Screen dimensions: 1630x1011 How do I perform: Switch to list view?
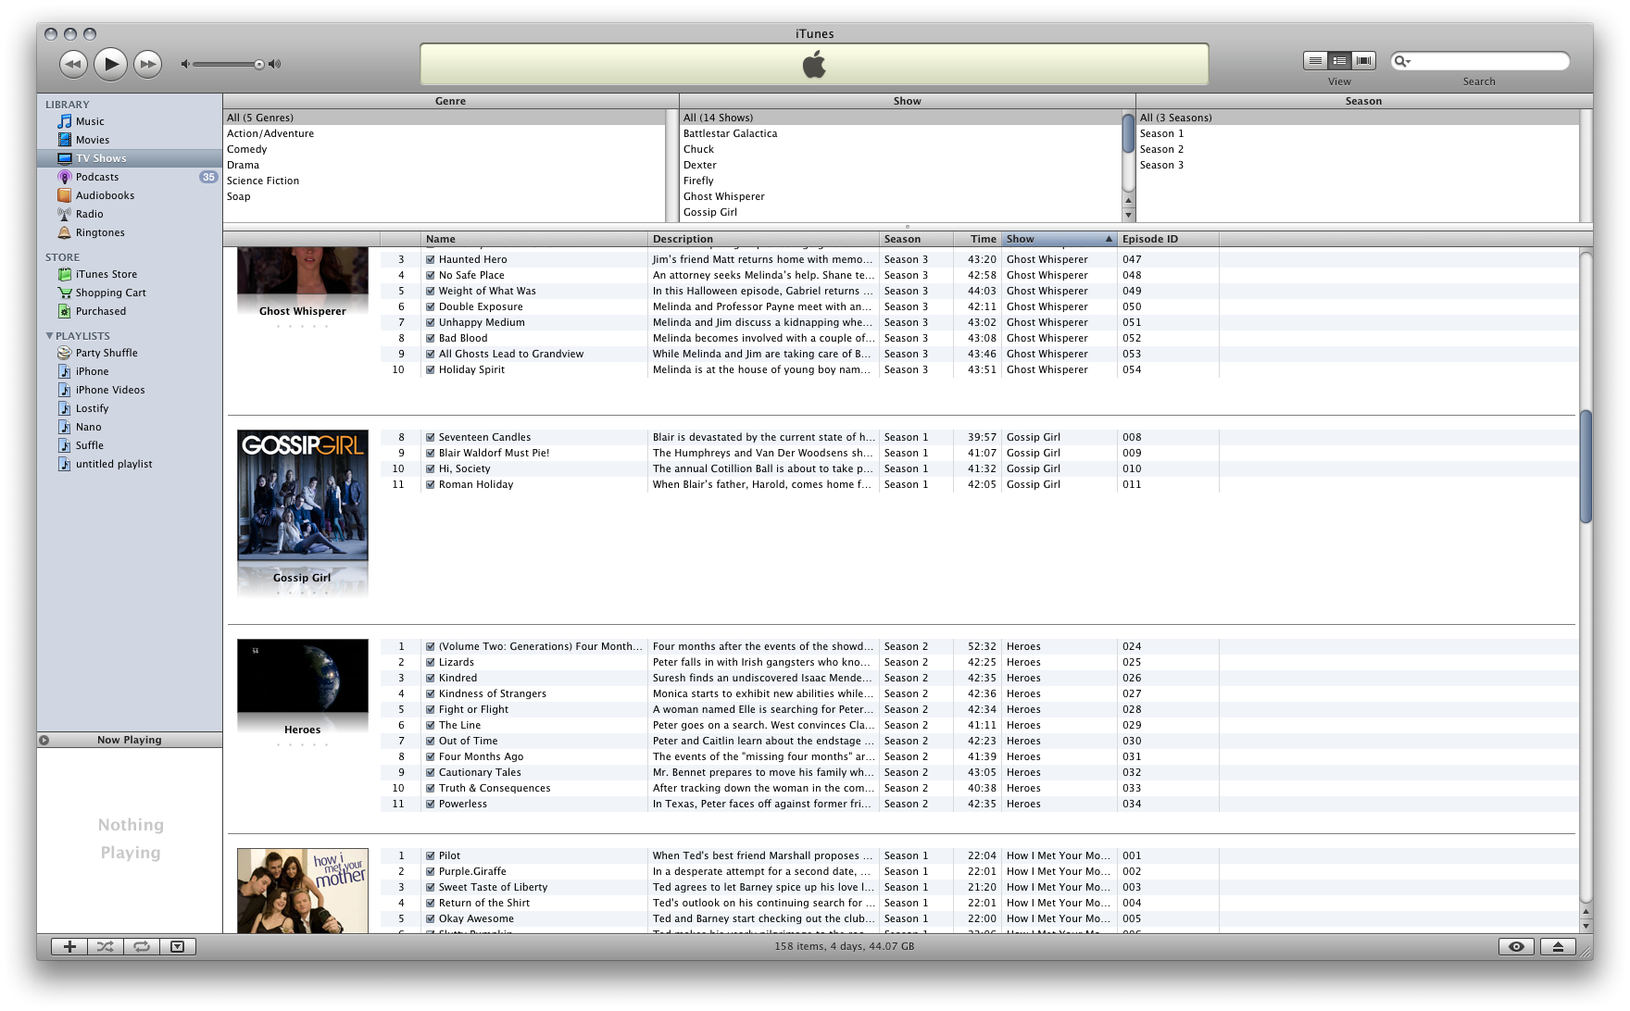(x=1315, y=60)
